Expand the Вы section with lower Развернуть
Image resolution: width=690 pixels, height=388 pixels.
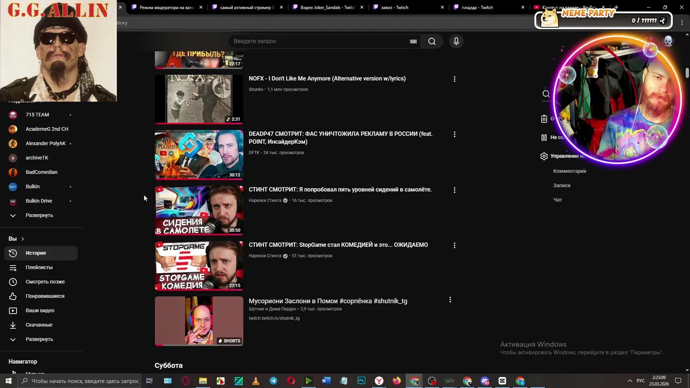click(x=41, y=339)
